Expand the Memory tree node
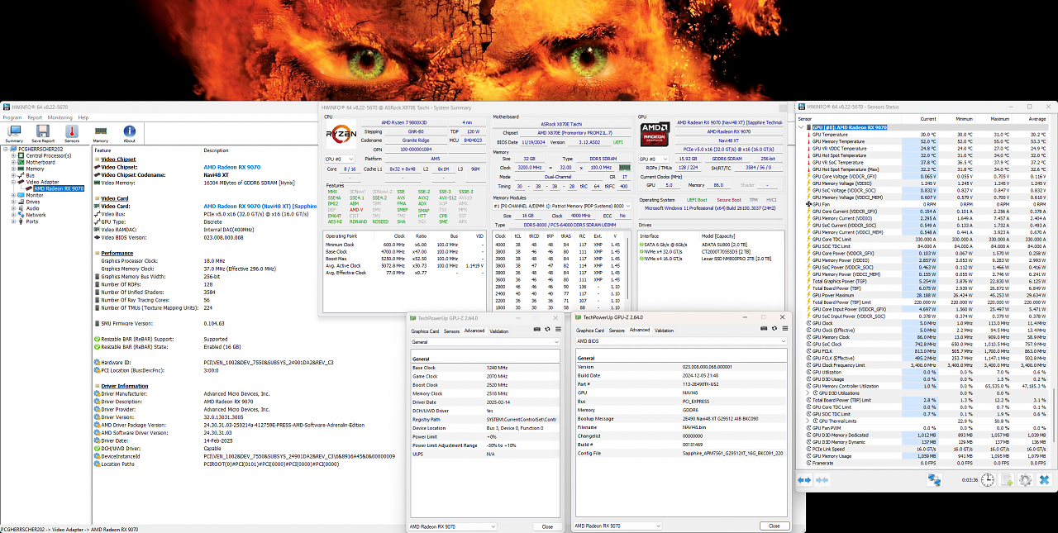The width and height of the screenshot is (1058, 533). [13, 169]
